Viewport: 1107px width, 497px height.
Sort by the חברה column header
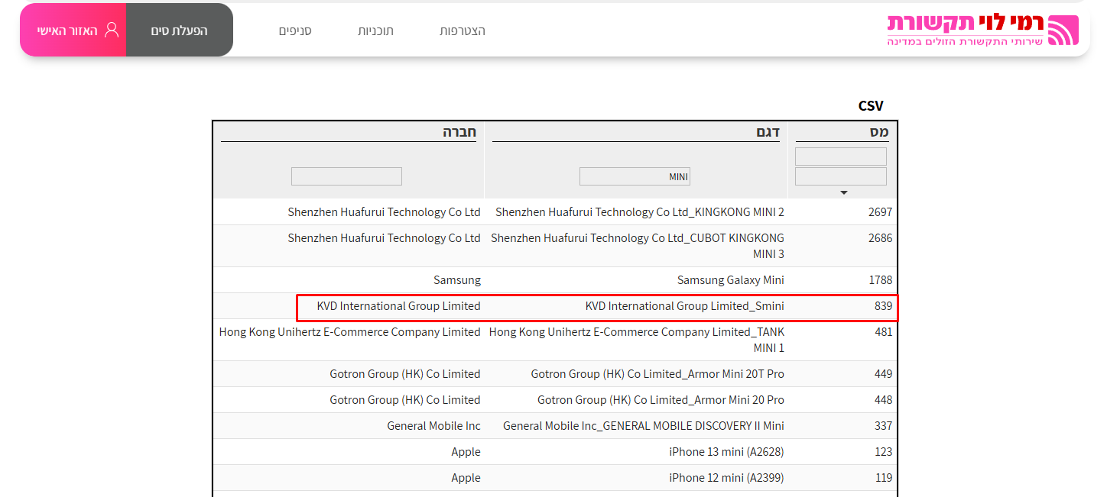pos(459,132)
